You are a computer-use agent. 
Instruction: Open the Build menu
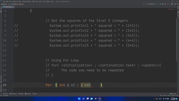click(x=34, y=1)
